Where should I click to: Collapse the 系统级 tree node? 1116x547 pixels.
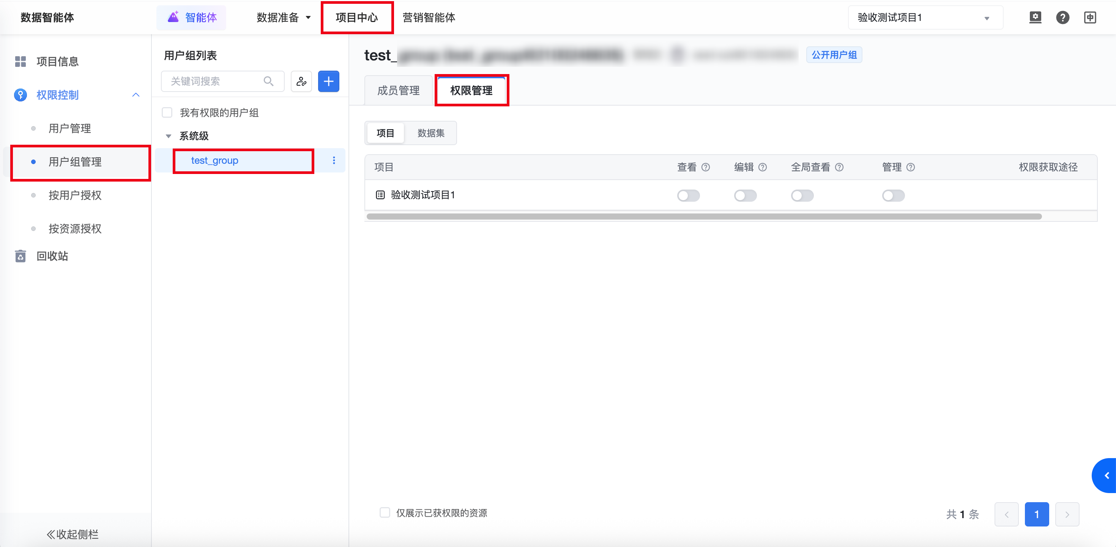tap(169, 136)
